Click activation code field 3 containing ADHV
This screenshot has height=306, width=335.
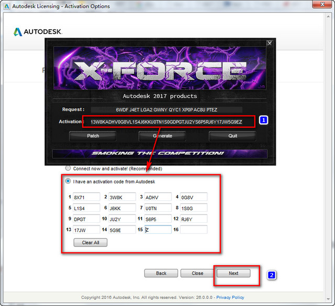click(x=158, y=197)
